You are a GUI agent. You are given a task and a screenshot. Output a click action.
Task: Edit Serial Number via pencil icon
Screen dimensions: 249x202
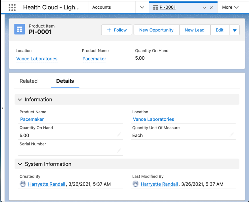(x=119, y=150)
